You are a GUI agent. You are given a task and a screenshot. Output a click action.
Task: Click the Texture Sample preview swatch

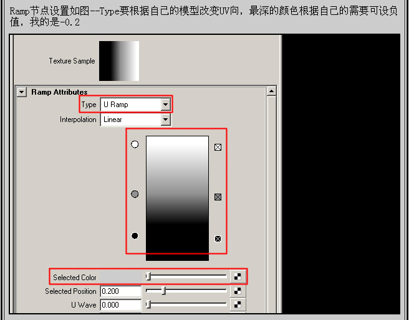coord(119,61)
